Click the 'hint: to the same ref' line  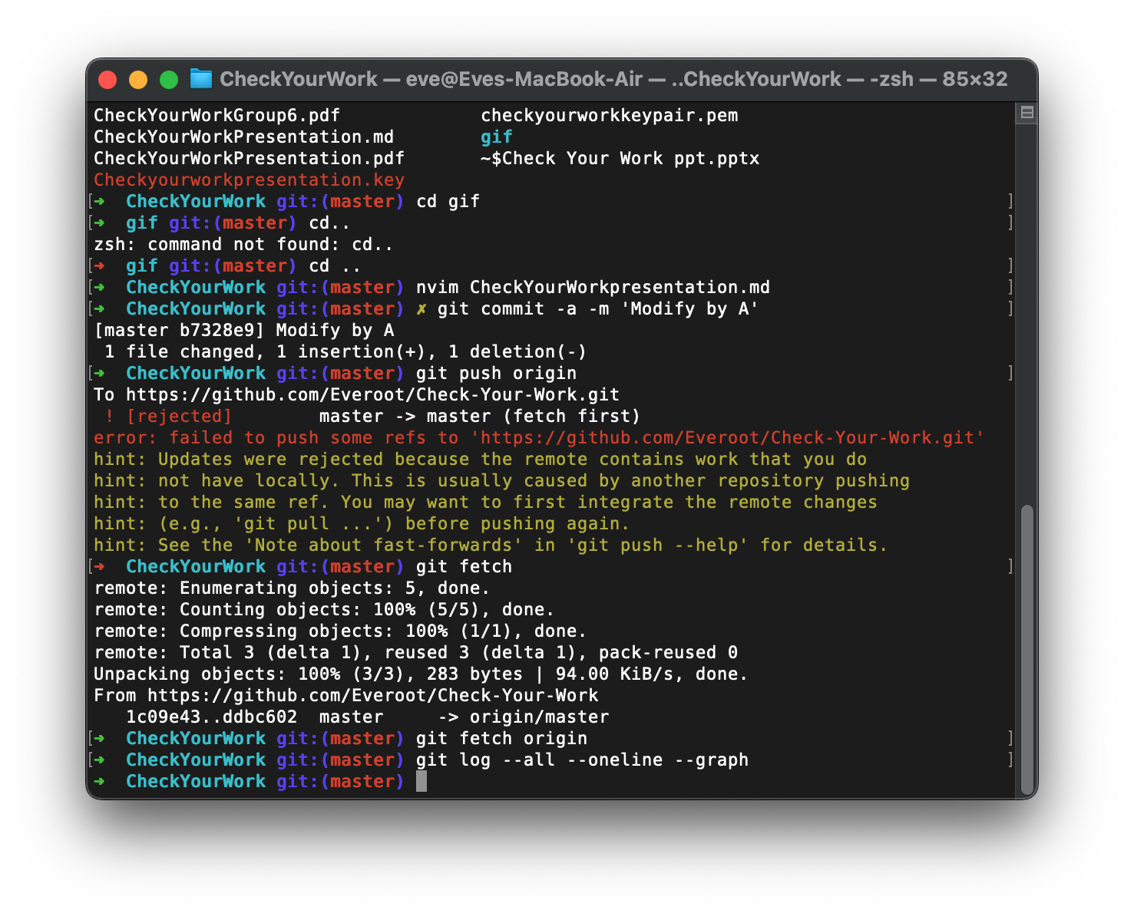point(486,503)
